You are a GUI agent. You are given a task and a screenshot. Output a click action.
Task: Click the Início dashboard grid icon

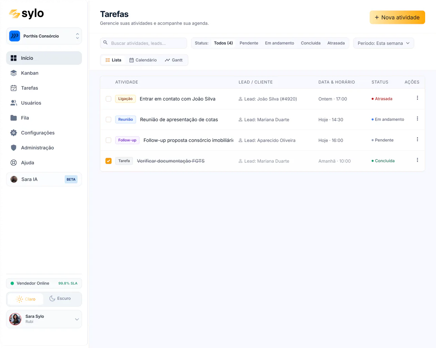(x=14, y=58)
